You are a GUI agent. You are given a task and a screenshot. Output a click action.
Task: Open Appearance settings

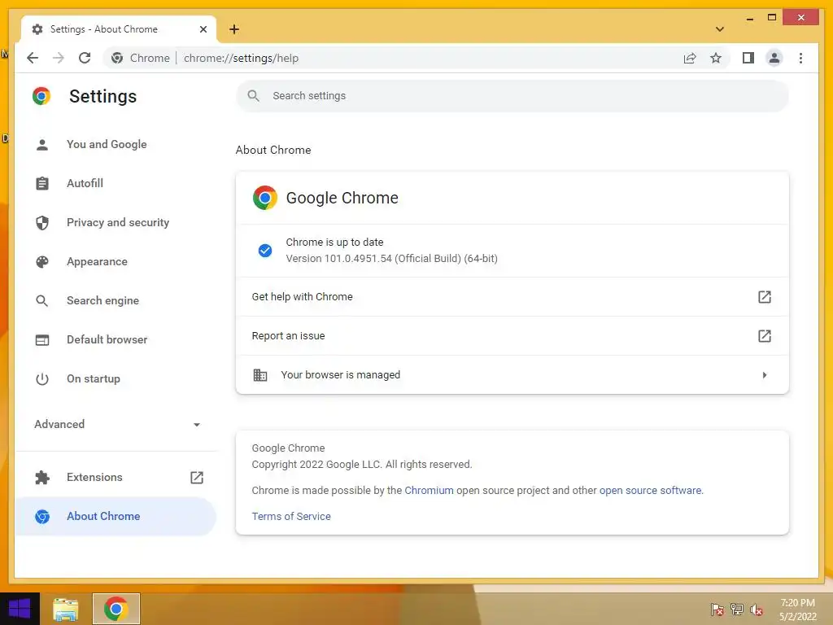116,261
